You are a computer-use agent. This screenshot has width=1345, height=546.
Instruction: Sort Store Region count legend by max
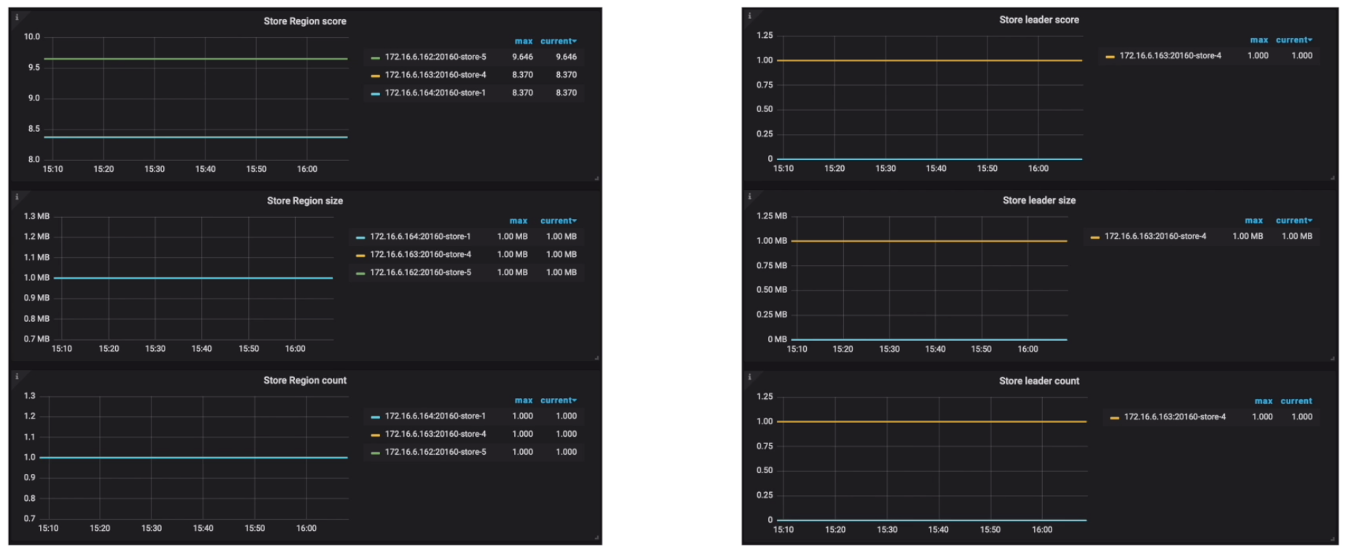click(524, 400)
